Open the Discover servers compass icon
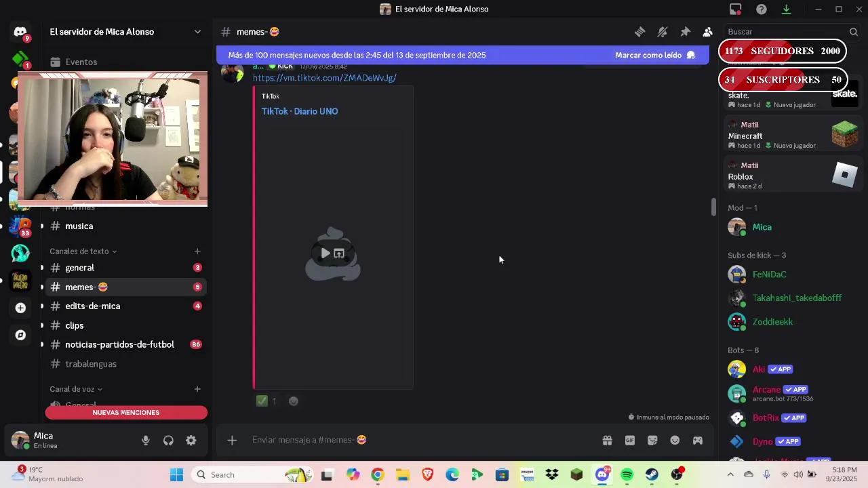This screenshot has width=868, height=488. pyautogui.click(x=20, y=335)
